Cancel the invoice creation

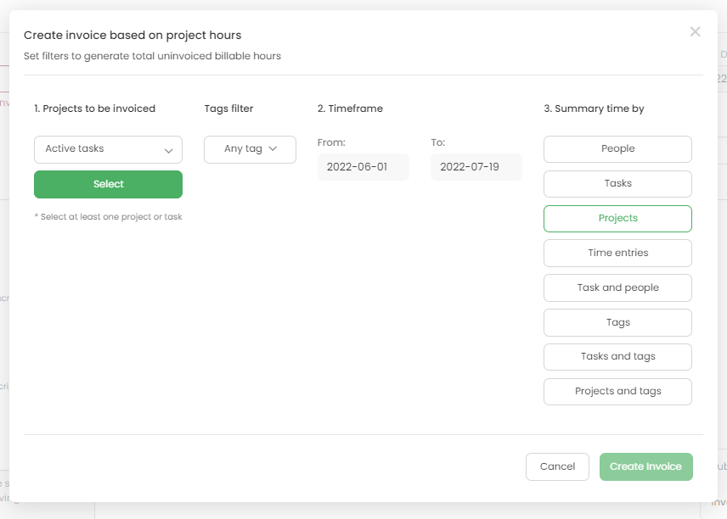click(x=557, y=467)
